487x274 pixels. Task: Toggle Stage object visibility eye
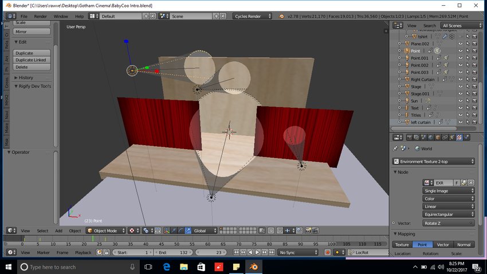tap(461, 87)
